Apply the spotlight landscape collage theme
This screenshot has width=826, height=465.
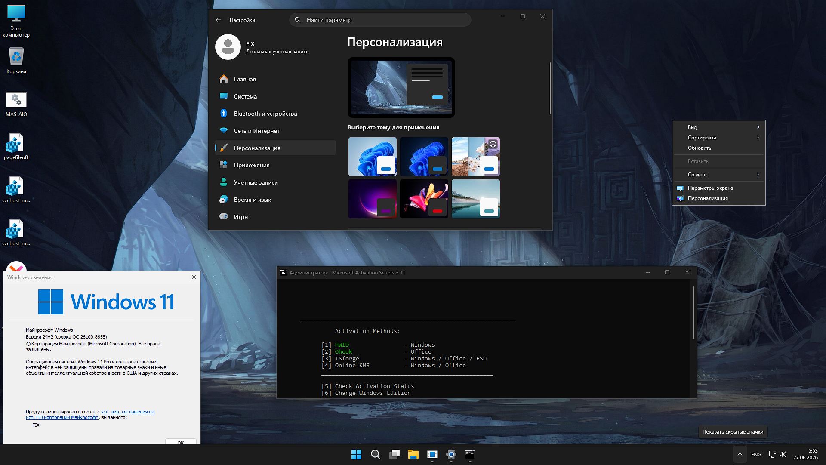[x=476, y=157]
